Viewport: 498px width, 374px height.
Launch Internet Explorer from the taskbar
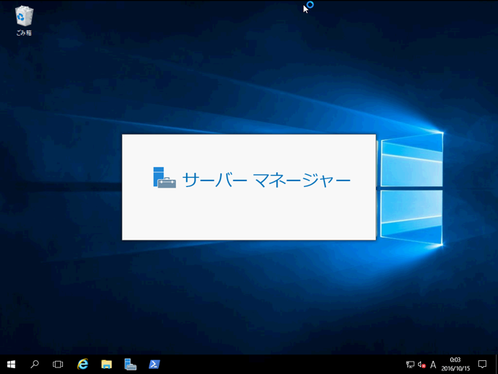coord(83,365)
